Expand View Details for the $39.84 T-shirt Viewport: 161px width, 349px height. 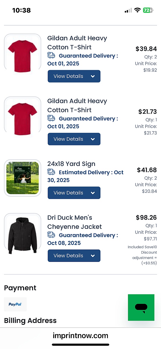pos(74,76)
